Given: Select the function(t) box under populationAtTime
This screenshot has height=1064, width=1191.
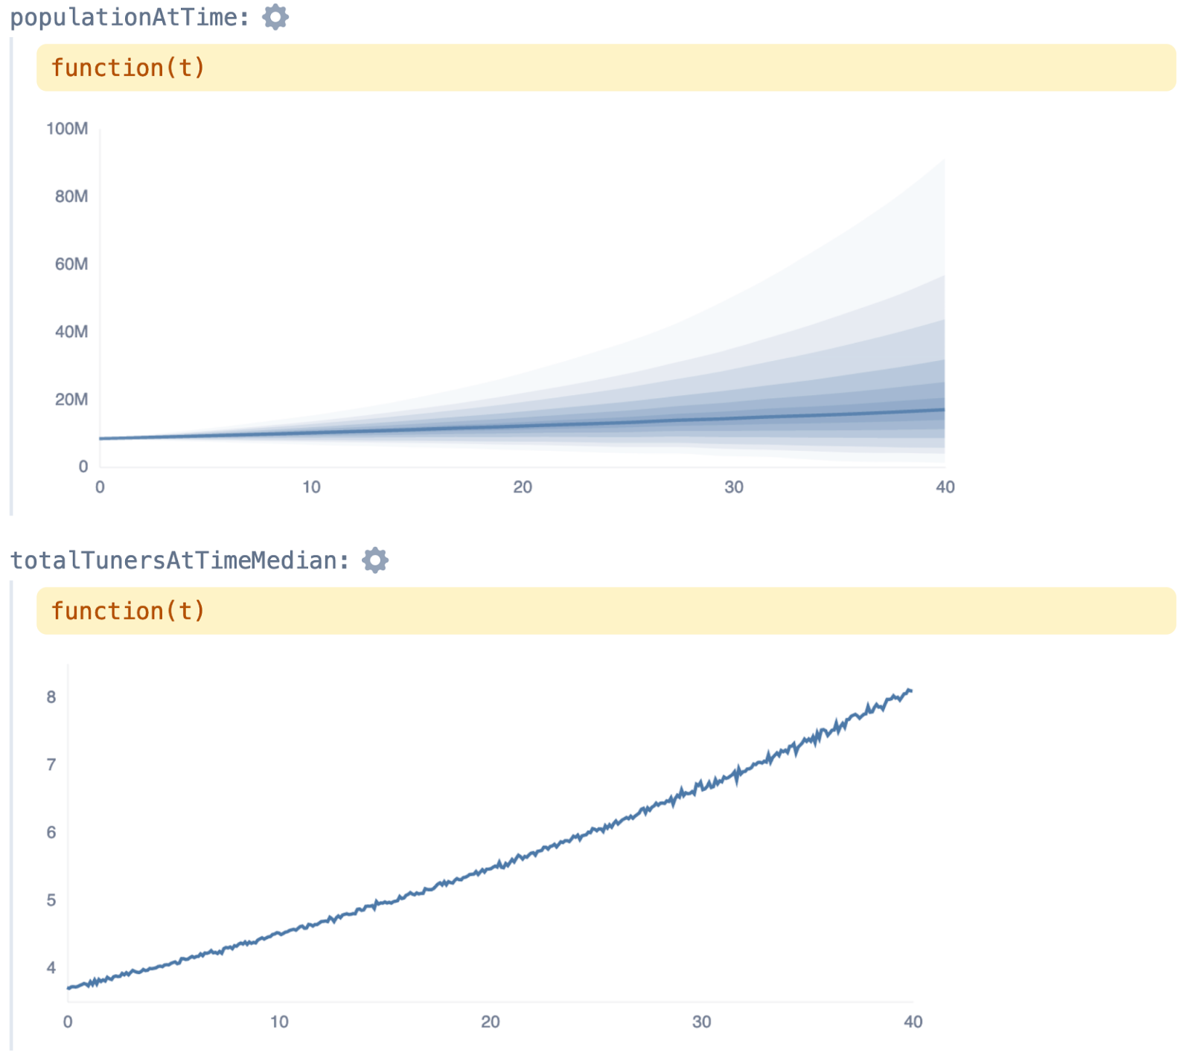Looking at the screenshot, I should [x=606, y=68].
